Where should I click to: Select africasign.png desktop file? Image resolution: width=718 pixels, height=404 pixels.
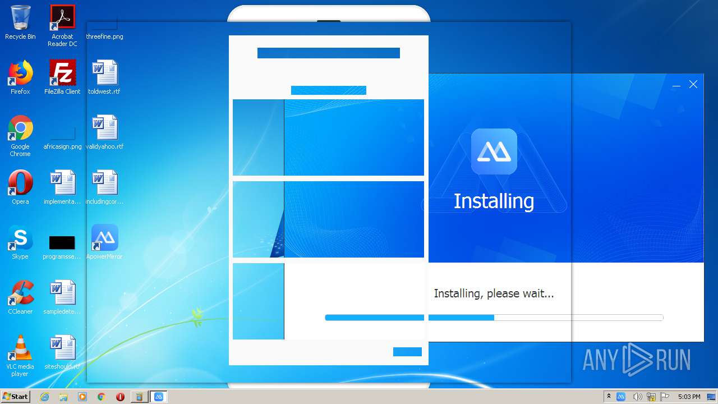[x=62, y=138]
